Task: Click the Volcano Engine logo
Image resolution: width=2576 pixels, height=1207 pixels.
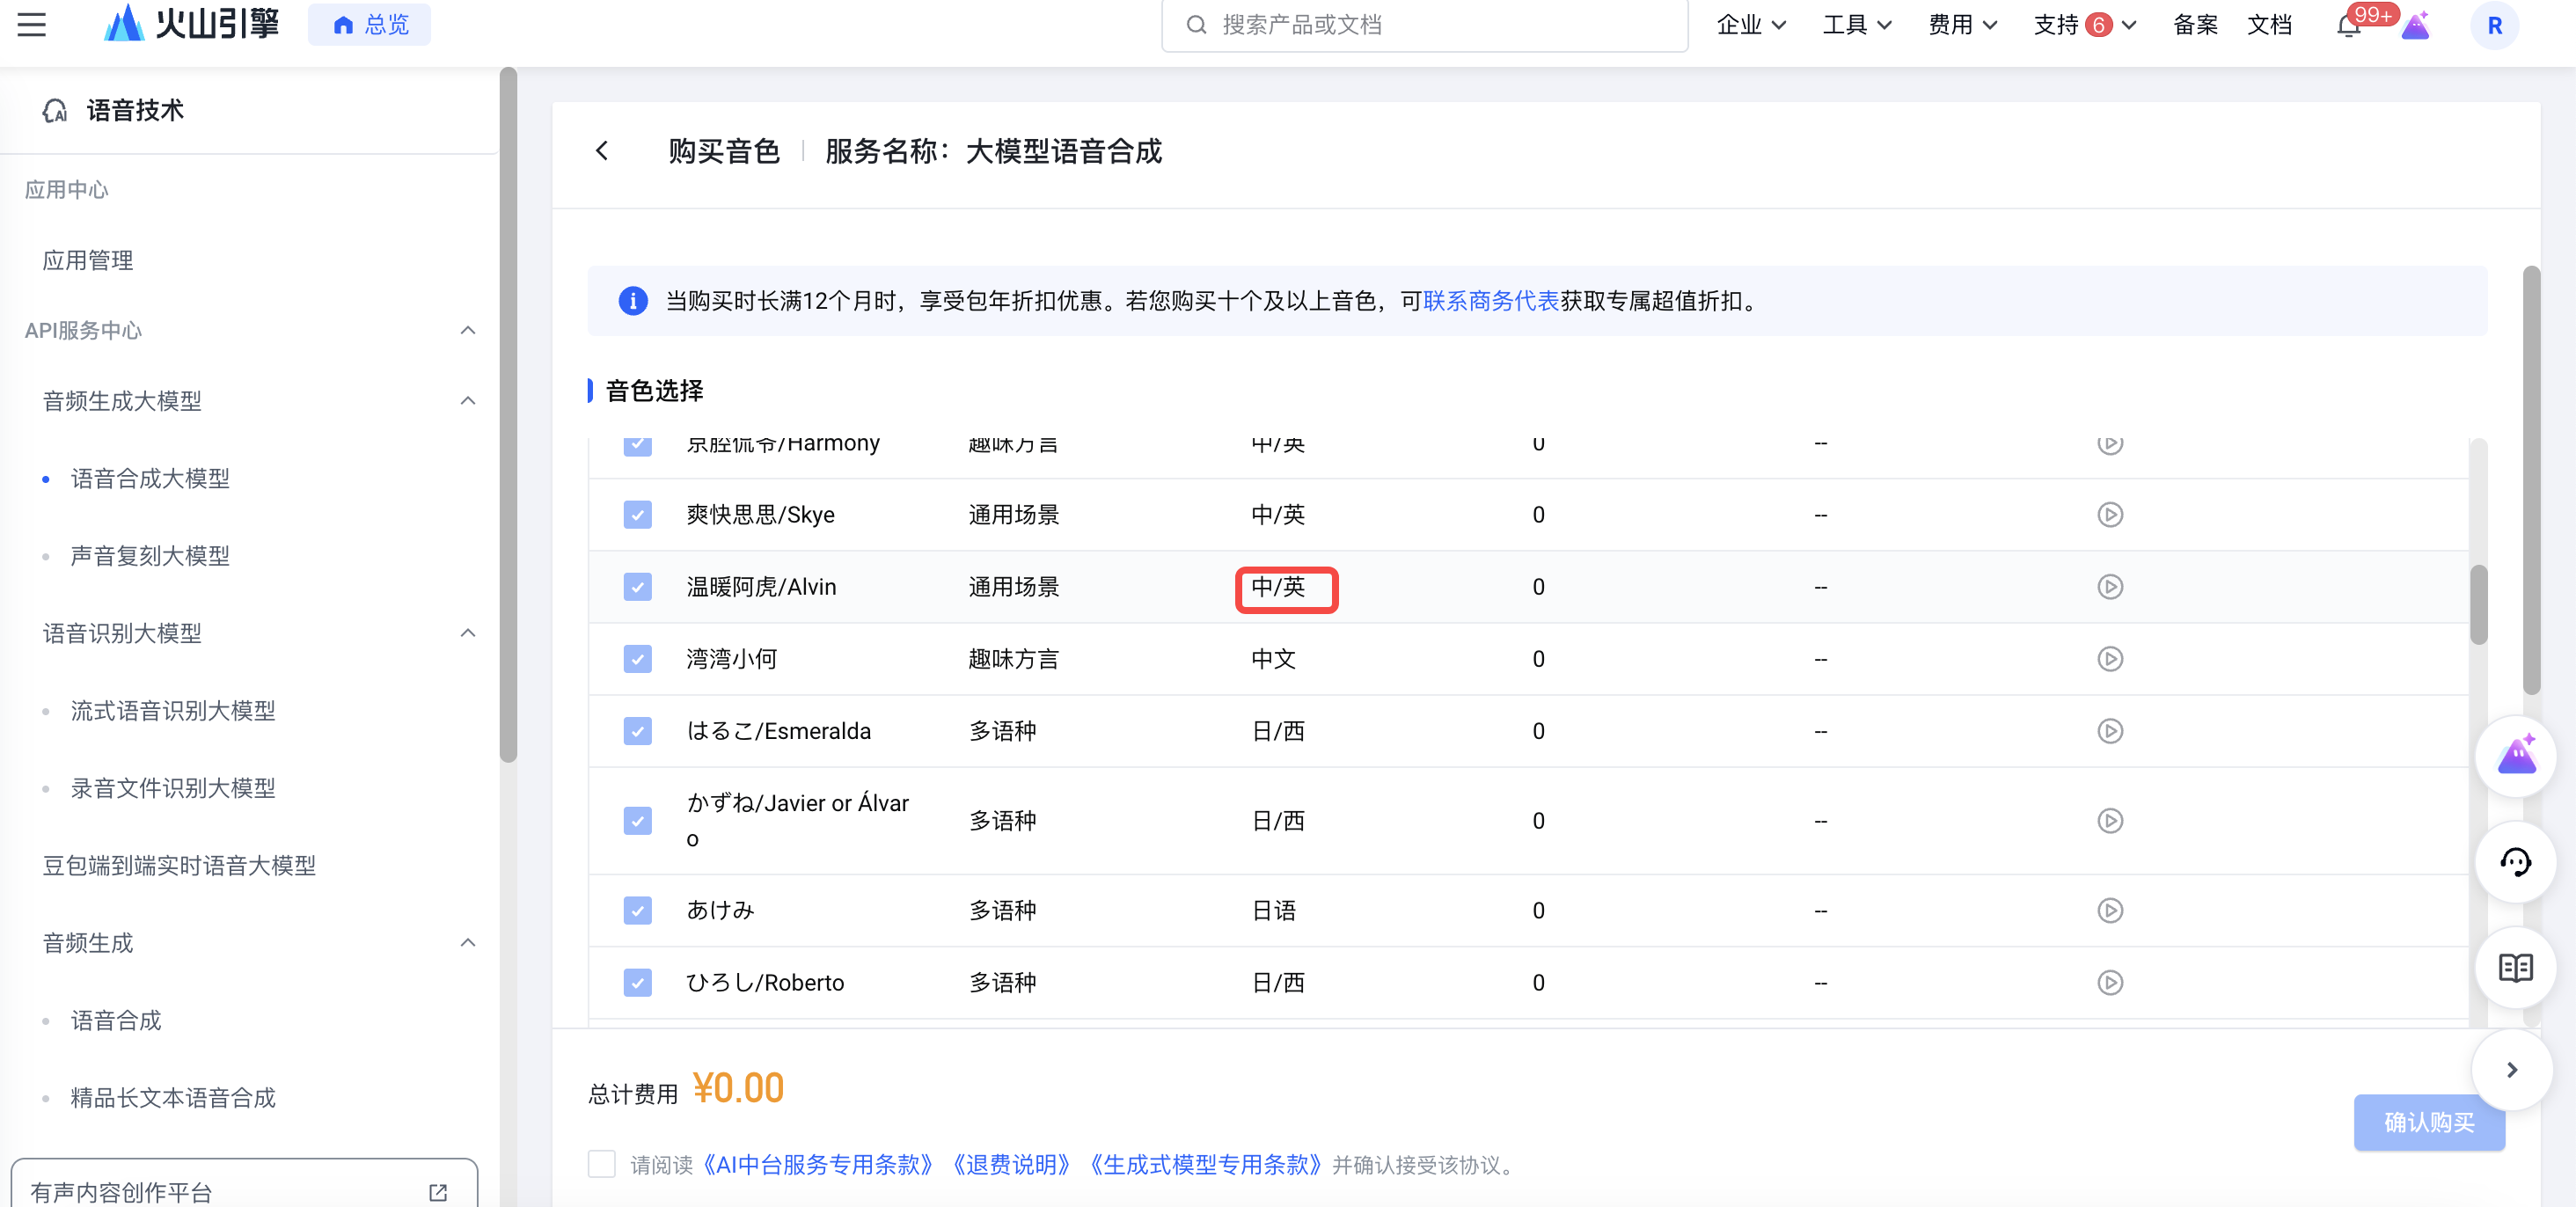Action: coord(191,23)
